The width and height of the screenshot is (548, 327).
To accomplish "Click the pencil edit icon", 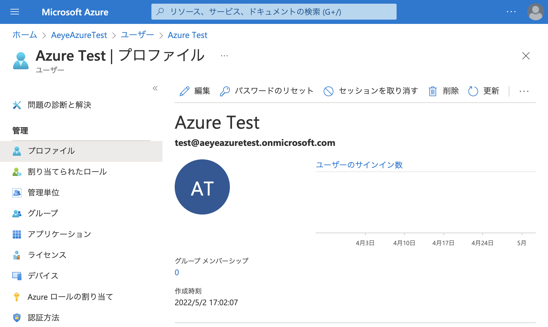I will pos(185,91).
